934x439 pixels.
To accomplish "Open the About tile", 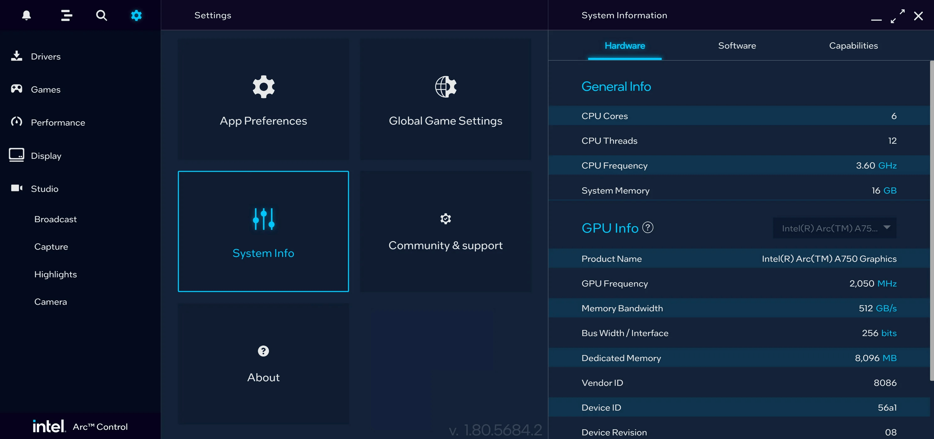I will coord(263,364).
